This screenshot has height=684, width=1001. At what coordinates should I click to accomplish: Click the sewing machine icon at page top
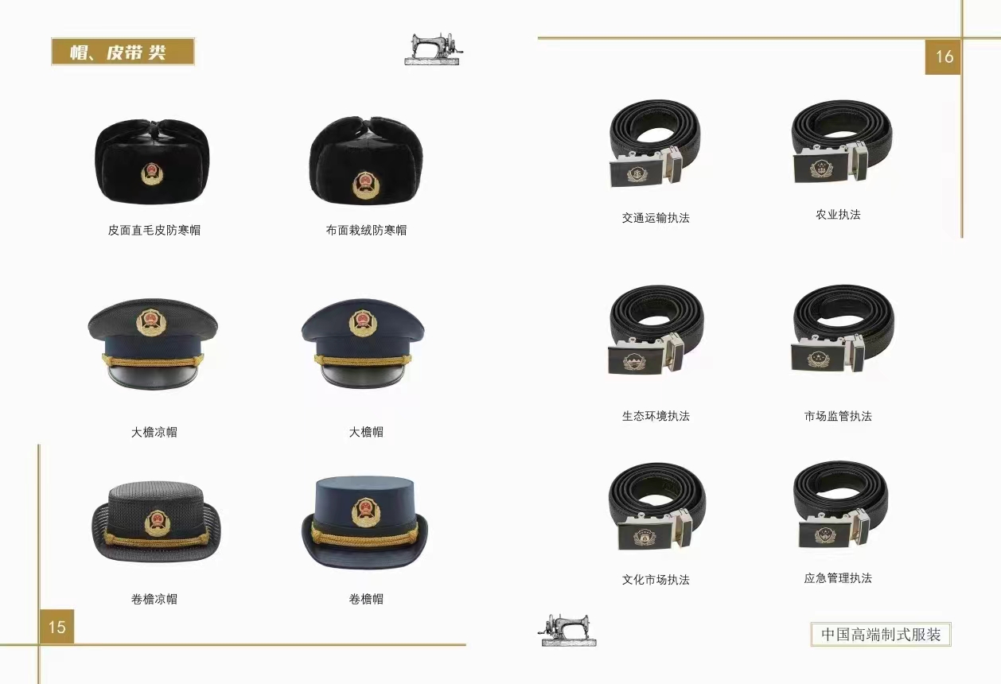point(434,49)
